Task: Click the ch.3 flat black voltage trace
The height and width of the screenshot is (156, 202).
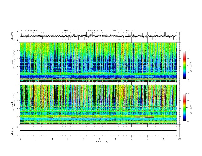Action: point(98,131)
